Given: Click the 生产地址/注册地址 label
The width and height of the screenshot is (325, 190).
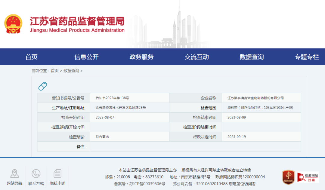Looking at the screenshot, I should pos(68,108).
